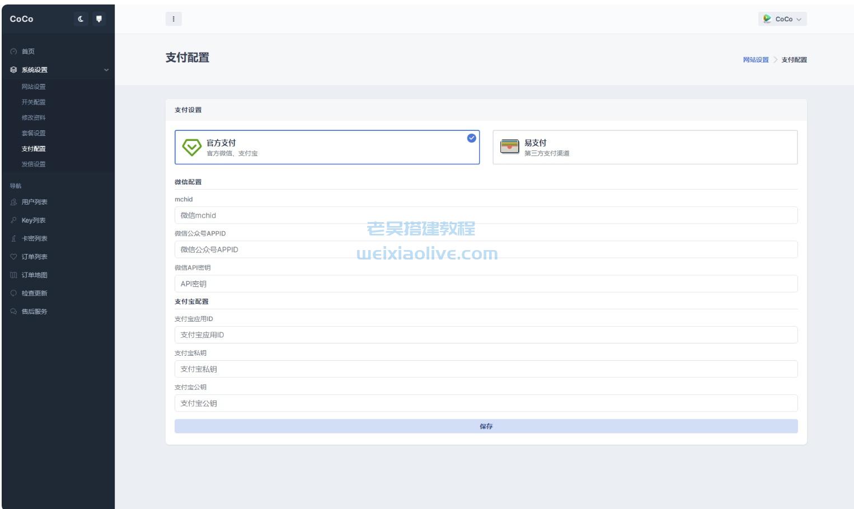Open 开关配置 in the sidebar
This screenshot has height=509, width=854.
click(34, 102)
